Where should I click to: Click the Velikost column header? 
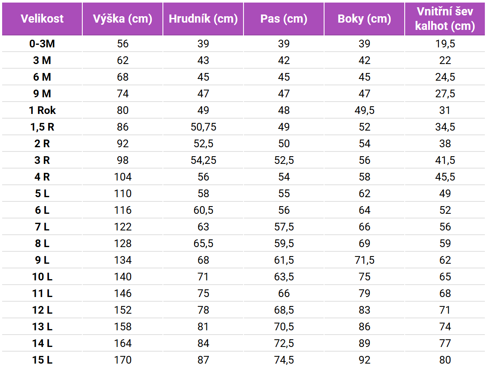pos(42,19)
